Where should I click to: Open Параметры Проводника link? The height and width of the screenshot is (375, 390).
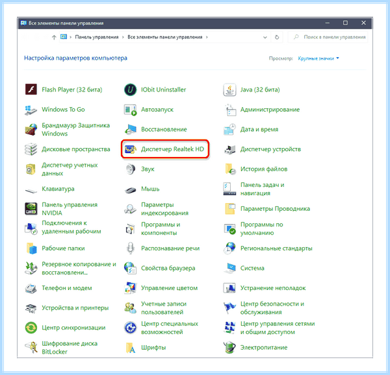coord(275,209)
